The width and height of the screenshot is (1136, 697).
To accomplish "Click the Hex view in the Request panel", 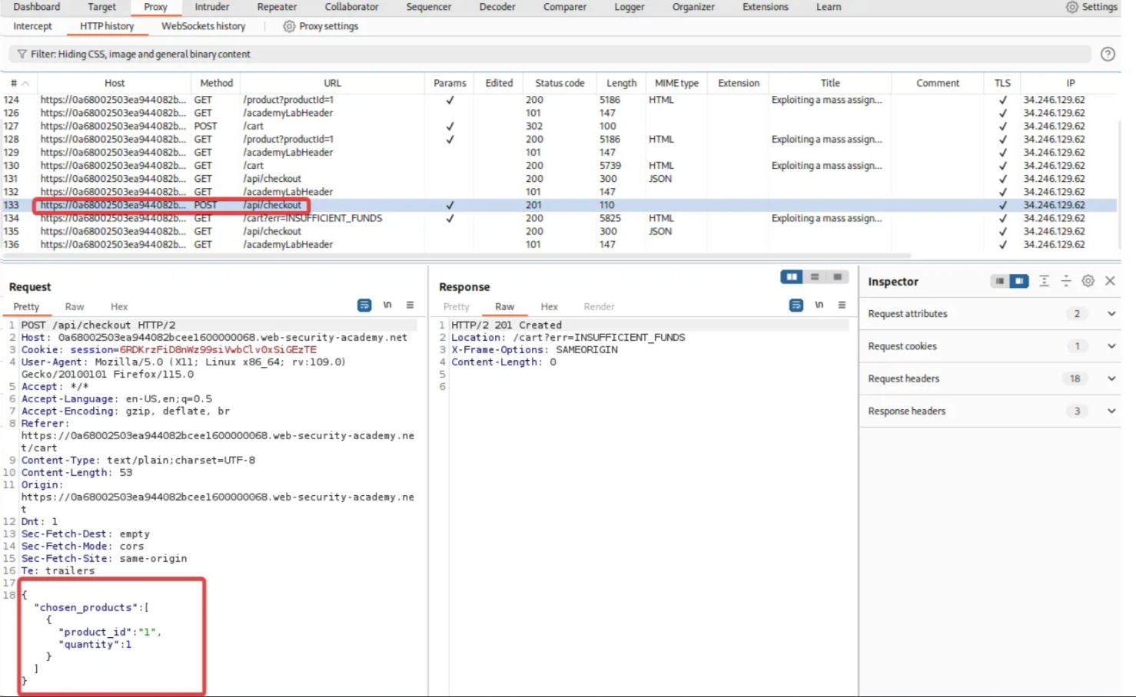I will click(x=118, y=306).
